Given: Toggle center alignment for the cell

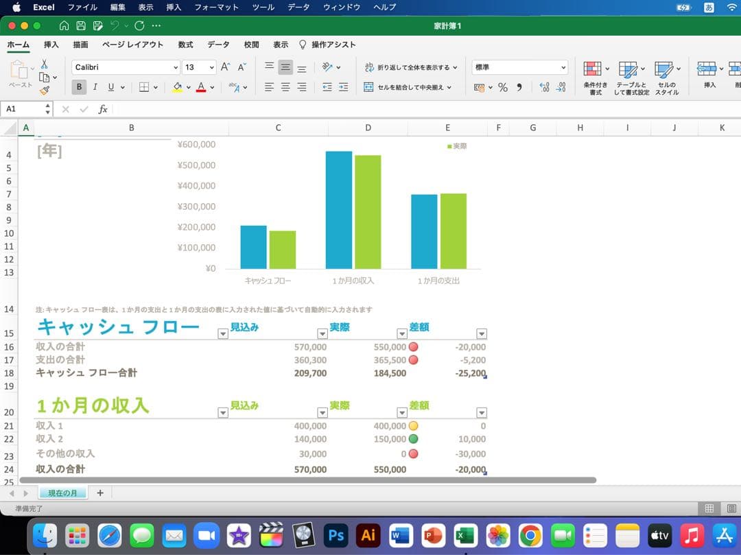Looking at the screenshot, I should tap(285, 86).
